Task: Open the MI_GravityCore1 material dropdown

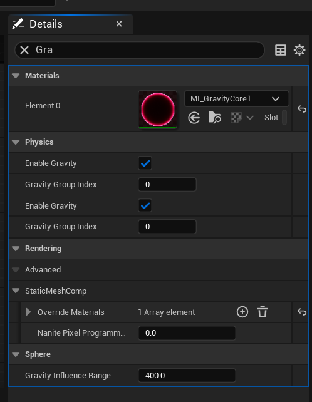Action: (236, 99)
